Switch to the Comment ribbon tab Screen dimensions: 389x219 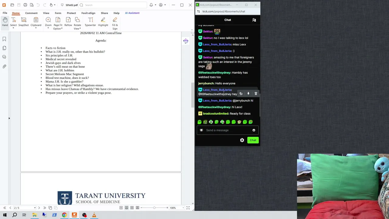(31, 13)
